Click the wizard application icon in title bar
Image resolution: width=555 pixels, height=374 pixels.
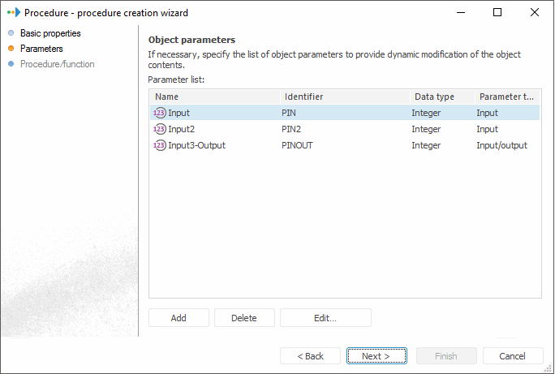[13, 13]
